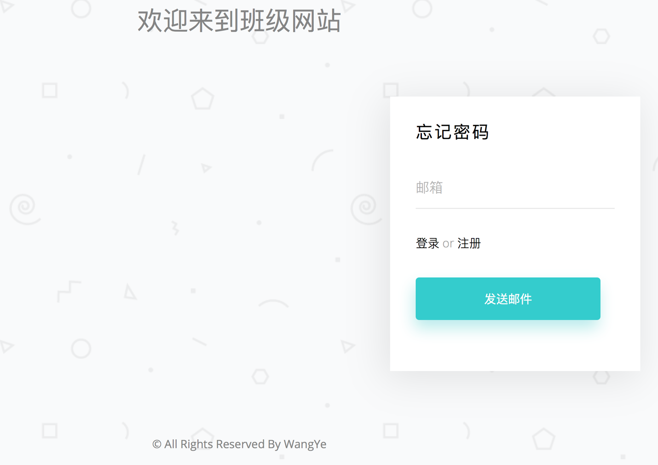Click the zigzag step shape in the background
The height and width of the screenshot is (465, 658).
click(x=68, y=291)
